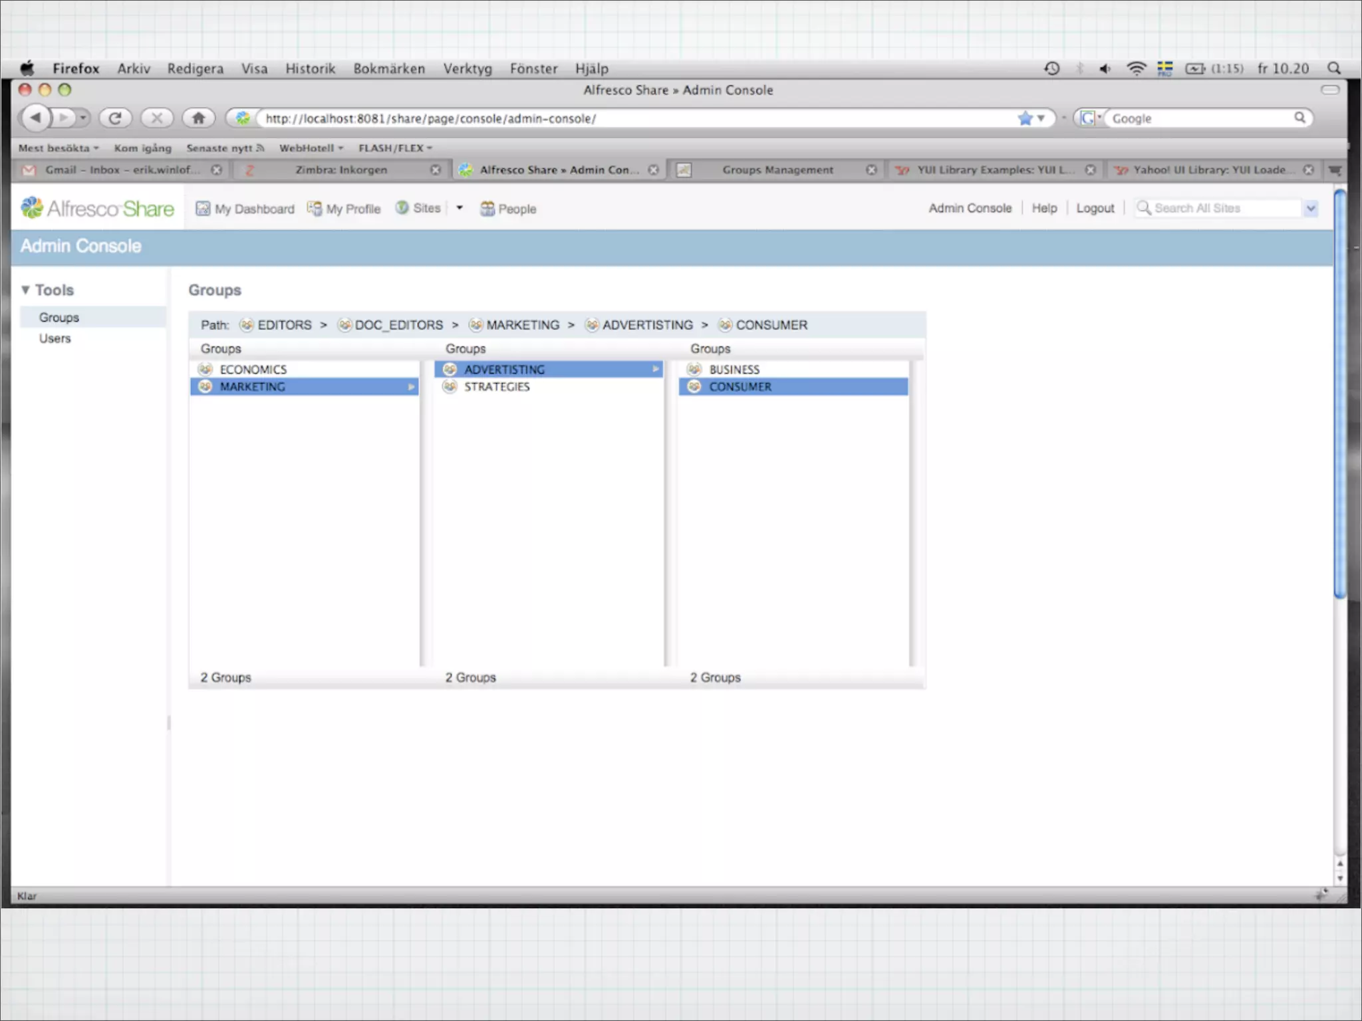Click the browser reload button
Viewport: 1362px width, 1021px height.
tap(115, 118)
